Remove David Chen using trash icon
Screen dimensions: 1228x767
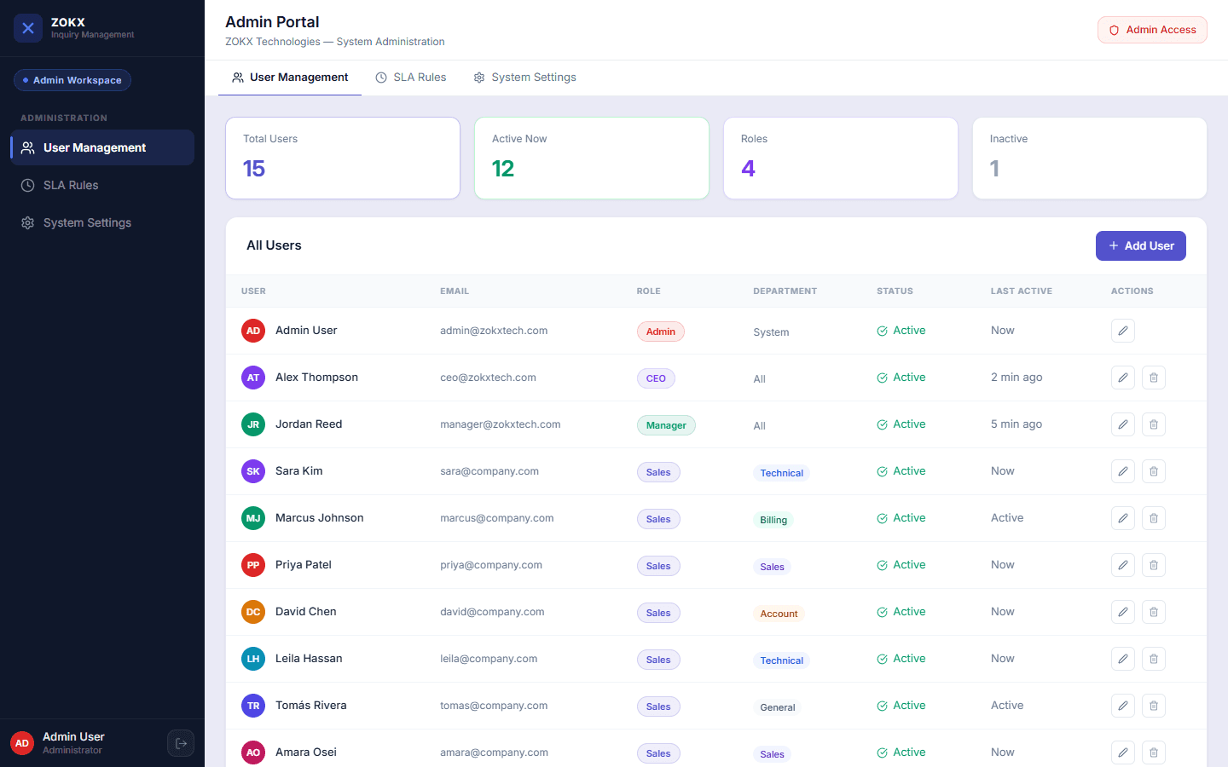pyautogui.click(x=1154, y=612)
